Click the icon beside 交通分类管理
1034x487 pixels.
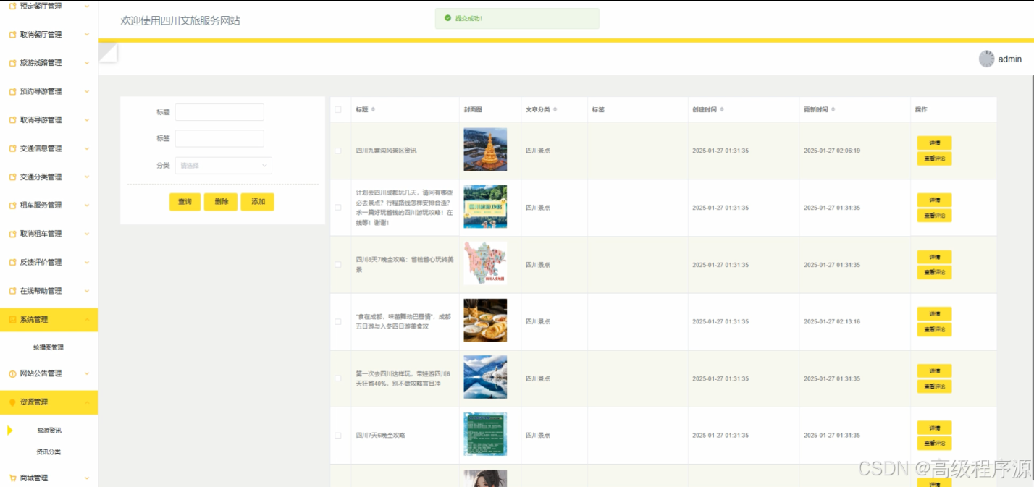point(12,177)
